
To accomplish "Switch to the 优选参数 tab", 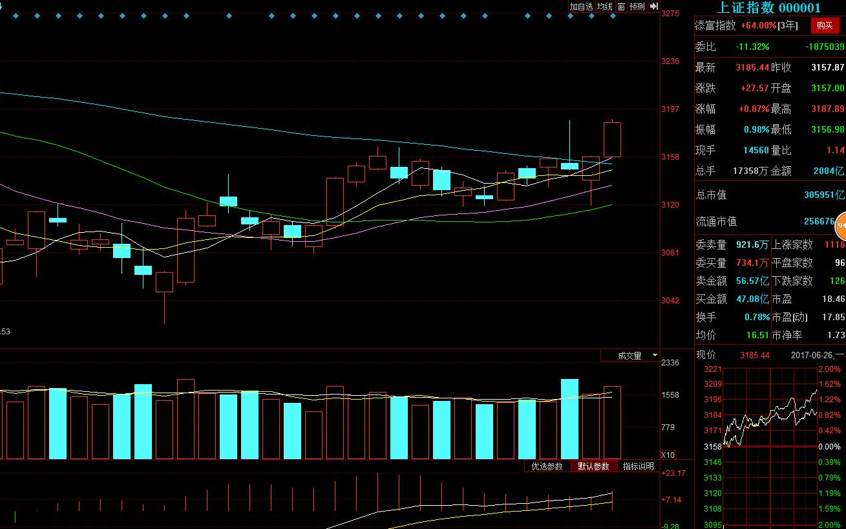I will pyautogui.click(x=547, y=466).
